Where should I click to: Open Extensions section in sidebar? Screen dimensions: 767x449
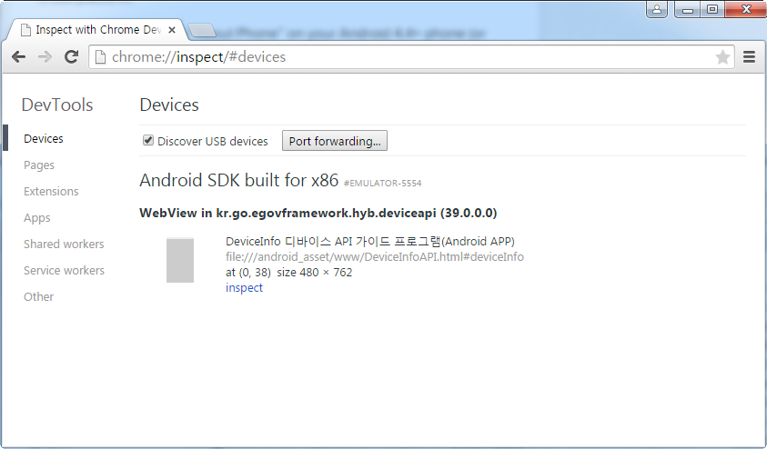point(51,192)
